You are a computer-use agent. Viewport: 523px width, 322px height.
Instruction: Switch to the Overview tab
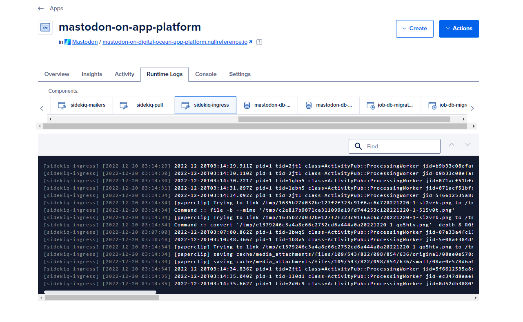tap(57, 74)
